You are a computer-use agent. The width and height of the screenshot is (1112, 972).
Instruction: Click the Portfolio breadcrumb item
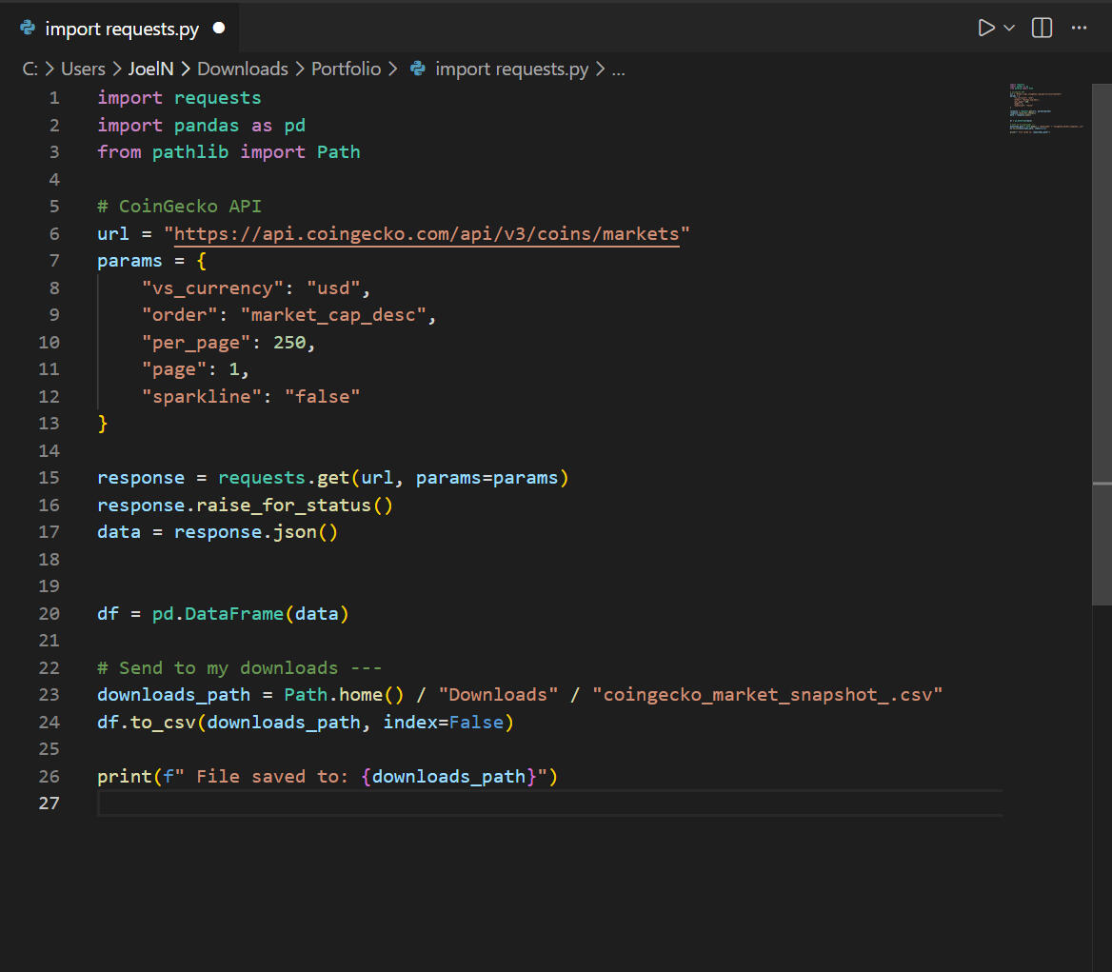(x=346, y=69)
